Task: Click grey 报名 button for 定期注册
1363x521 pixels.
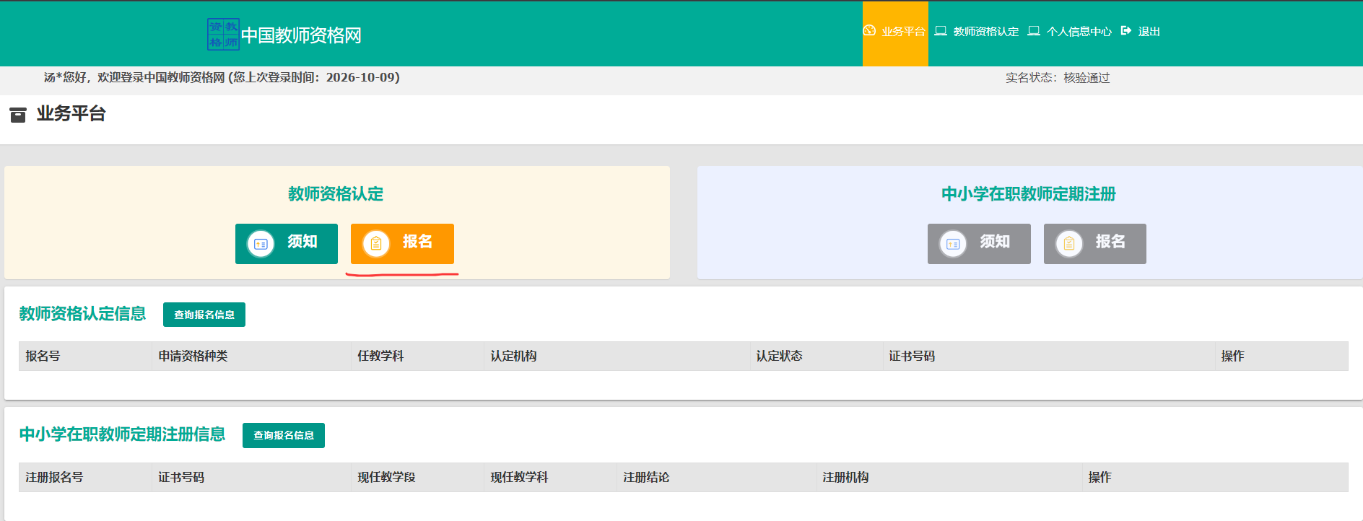Action: tap(1095, 244)
